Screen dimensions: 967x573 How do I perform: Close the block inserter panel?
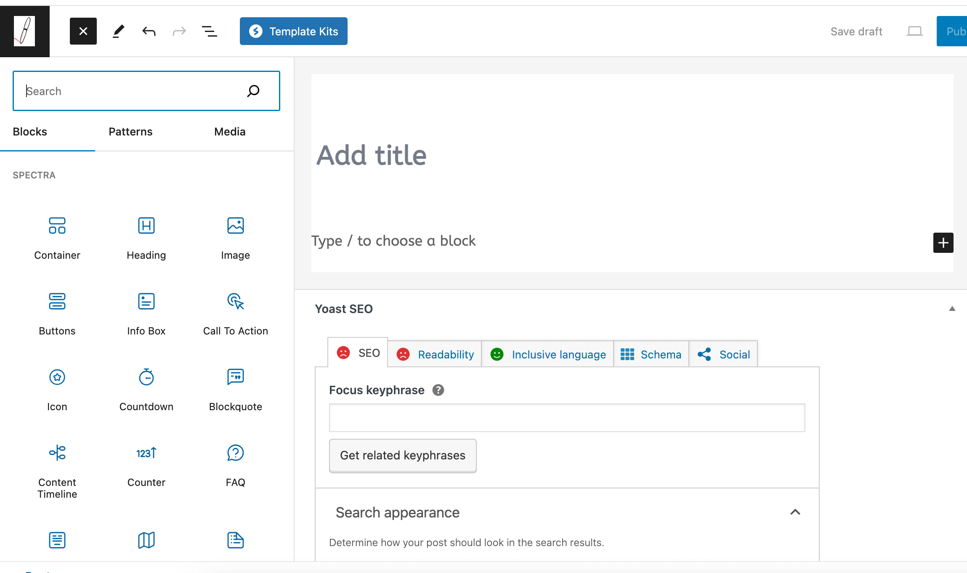(83, 31)
